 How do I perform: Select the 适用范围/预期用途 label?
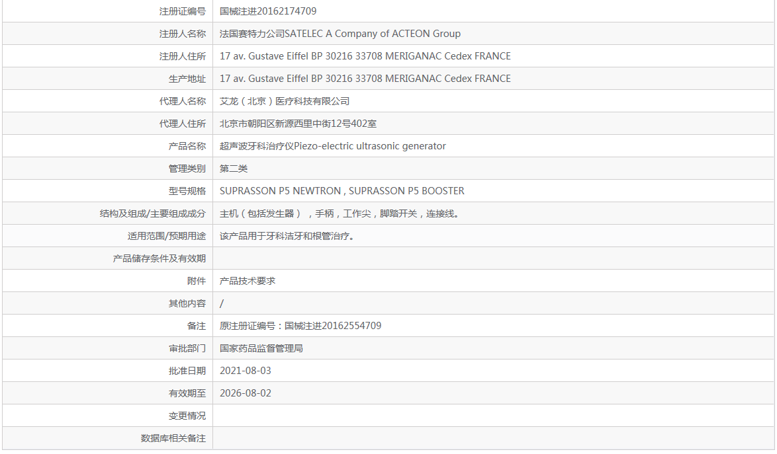tap(167, 236)
